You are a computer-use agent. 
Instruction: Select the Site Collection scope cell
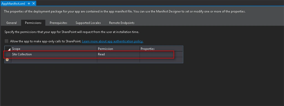click(54, 54)
